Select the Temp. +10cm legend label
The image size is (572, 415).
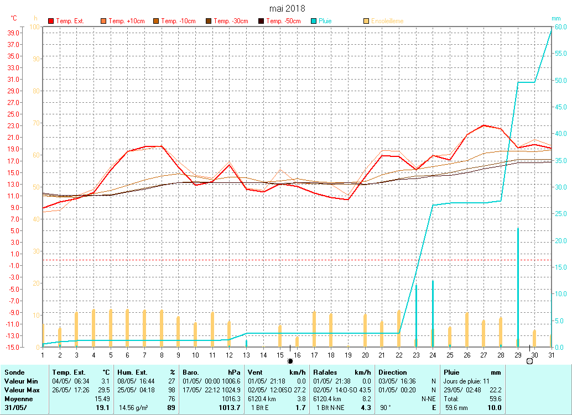(x=127, y=21)
